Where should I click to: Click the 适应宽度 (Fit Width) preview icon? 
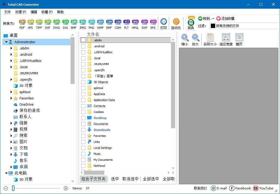coord(226,39)
